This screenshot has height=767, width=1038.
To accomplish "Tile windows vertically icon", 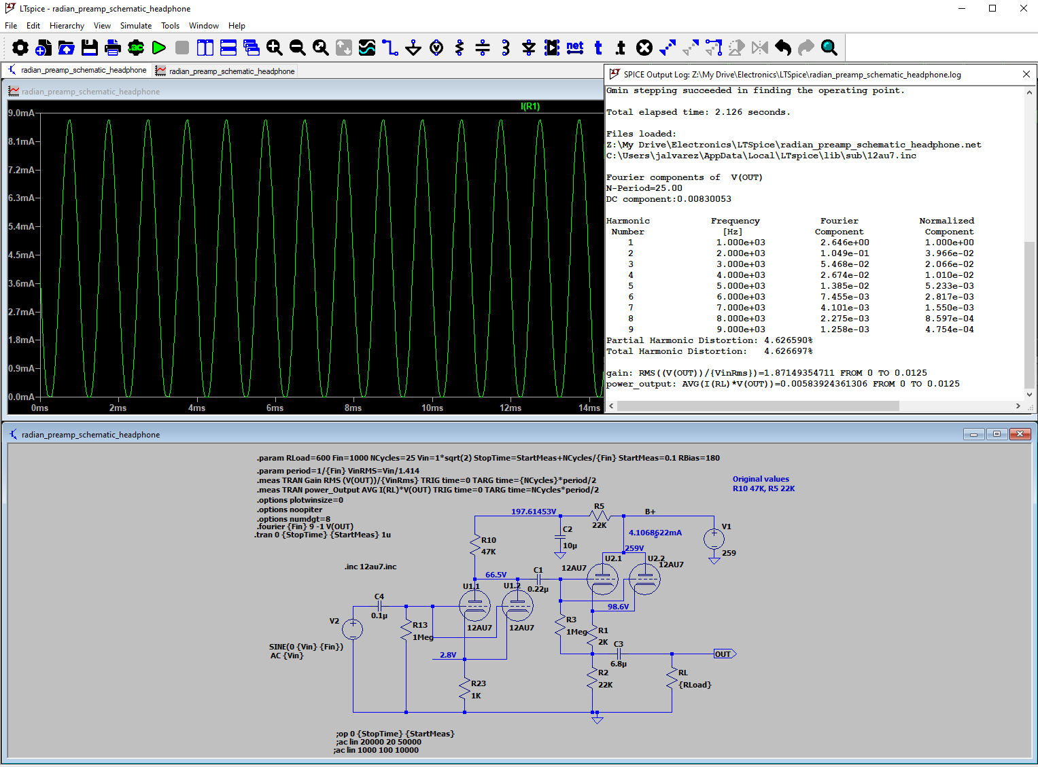I will tap(205, 48).
